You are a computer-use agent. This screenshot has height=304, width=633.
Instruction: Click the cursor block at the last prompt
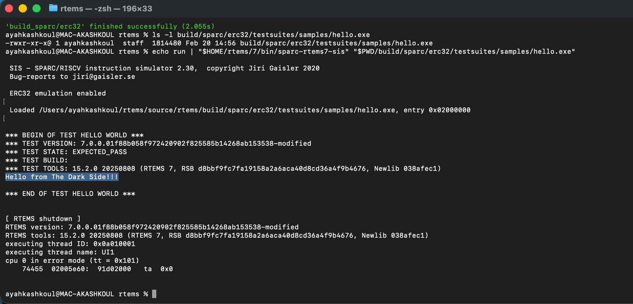click(x=154, y=294)
